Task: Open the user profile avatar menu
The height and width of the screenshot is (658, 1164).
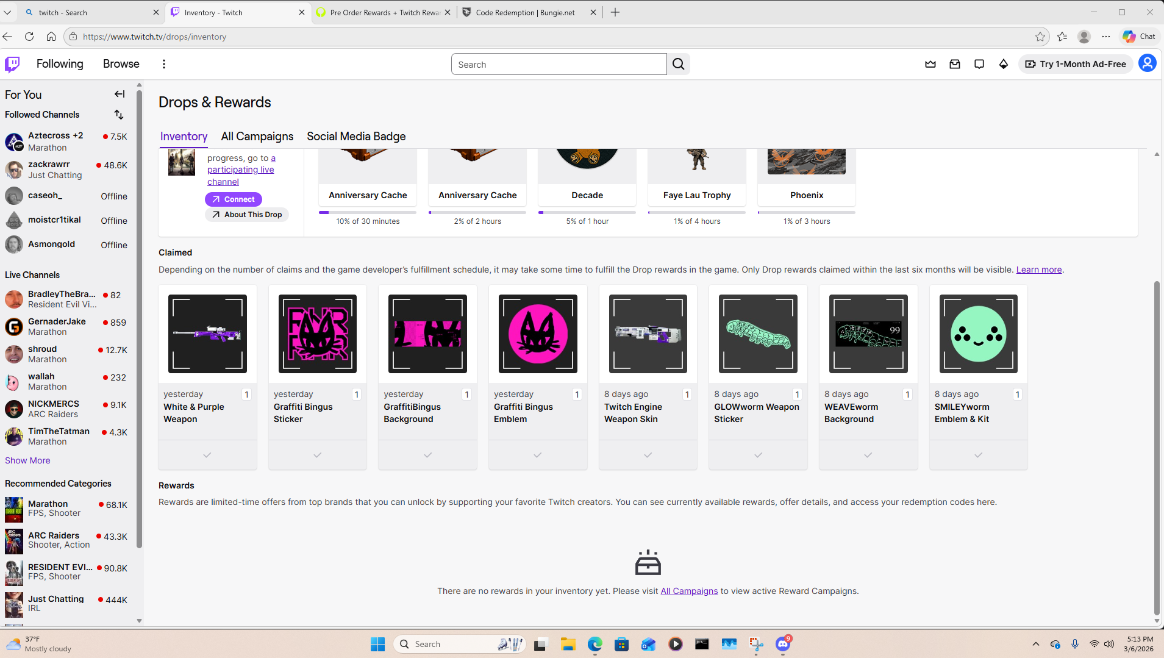Action: click(1147, 63)
